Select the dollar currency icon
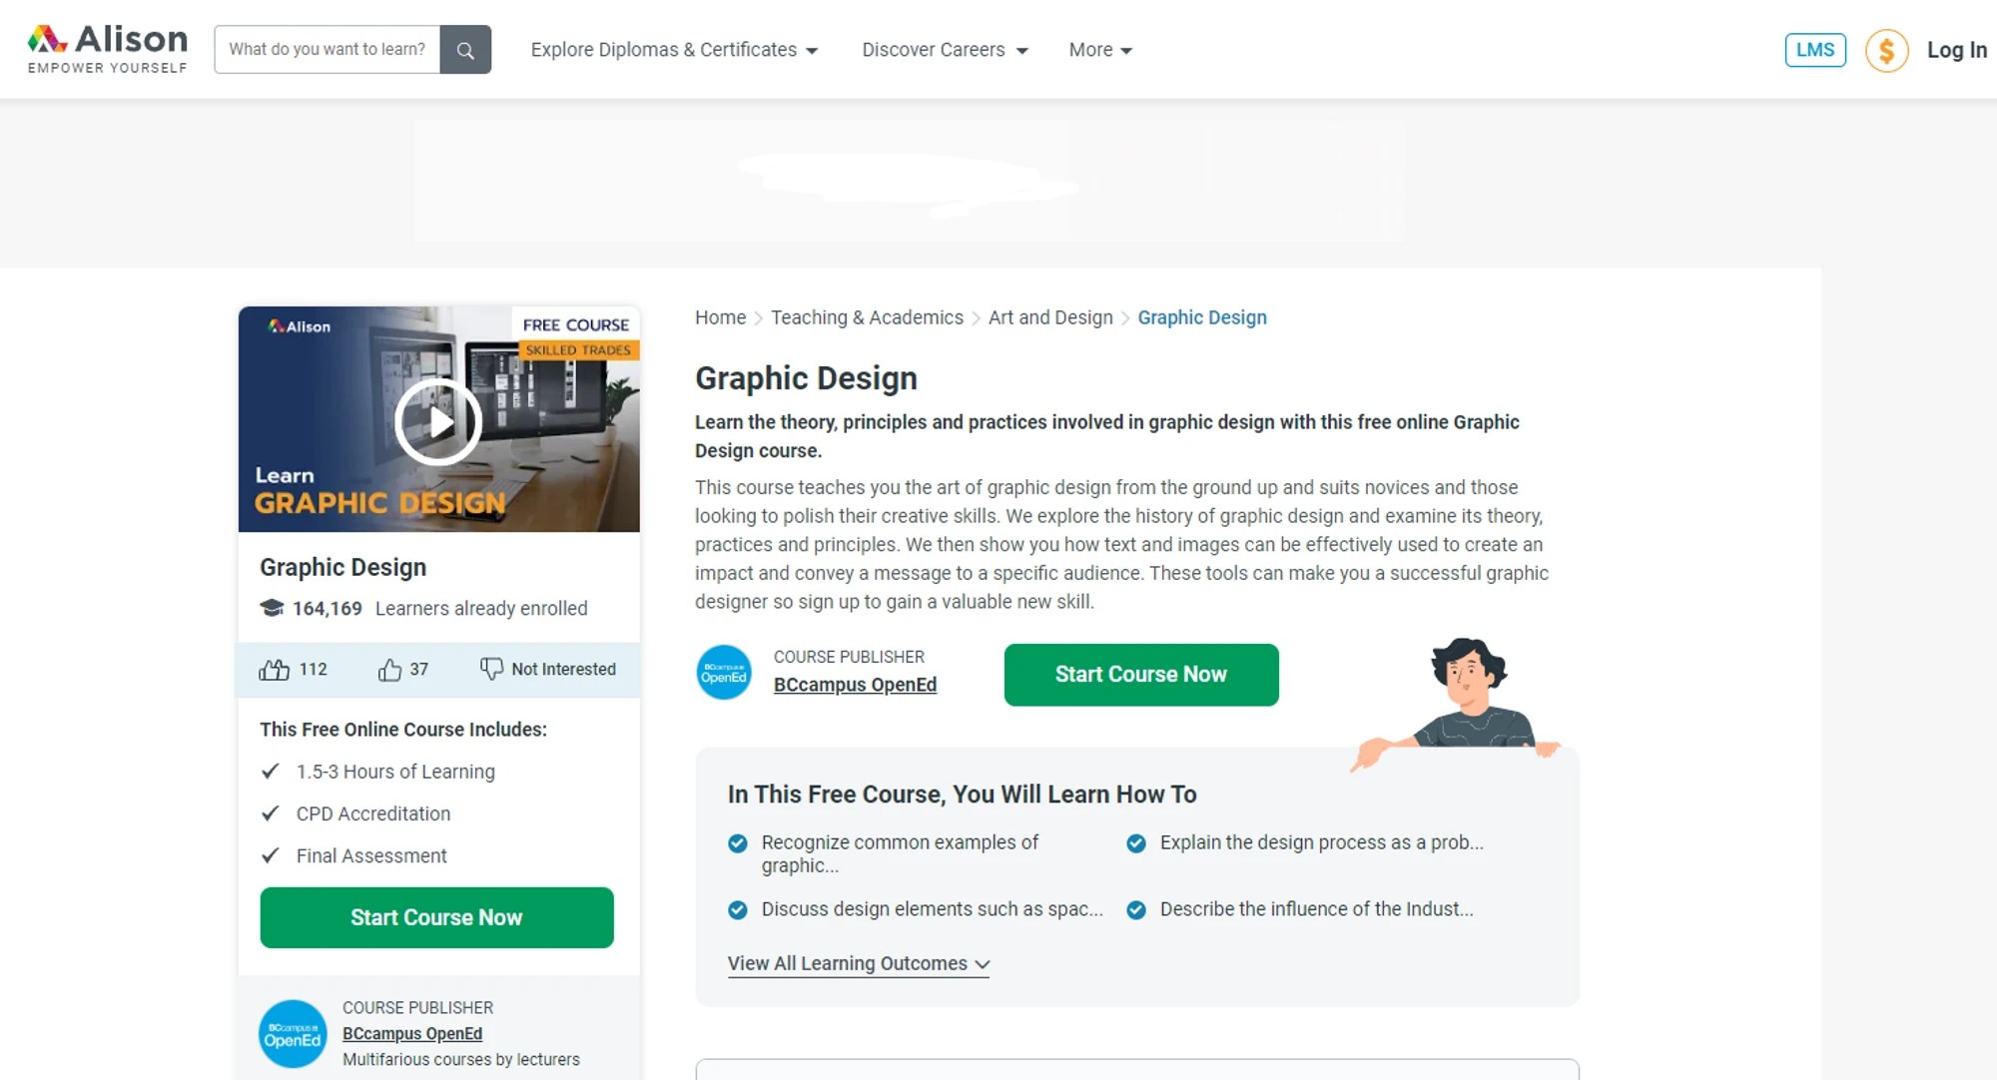This screenshot has width=1997, height=1080. [1885, 49]
